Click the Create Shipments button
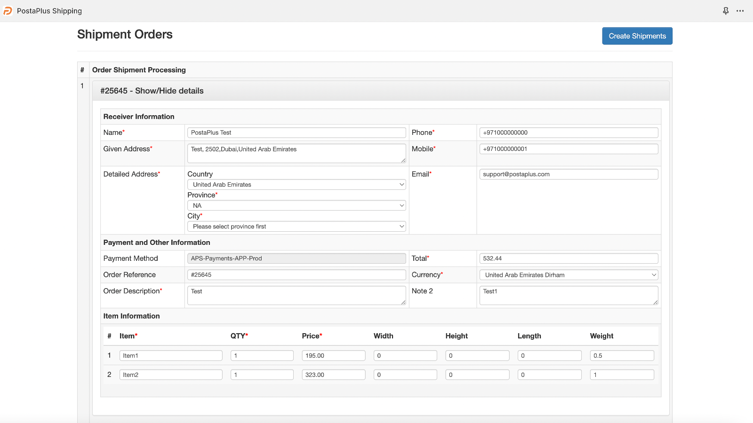The height and width of the screenshot is (423, 753). (x=637, y=36)
